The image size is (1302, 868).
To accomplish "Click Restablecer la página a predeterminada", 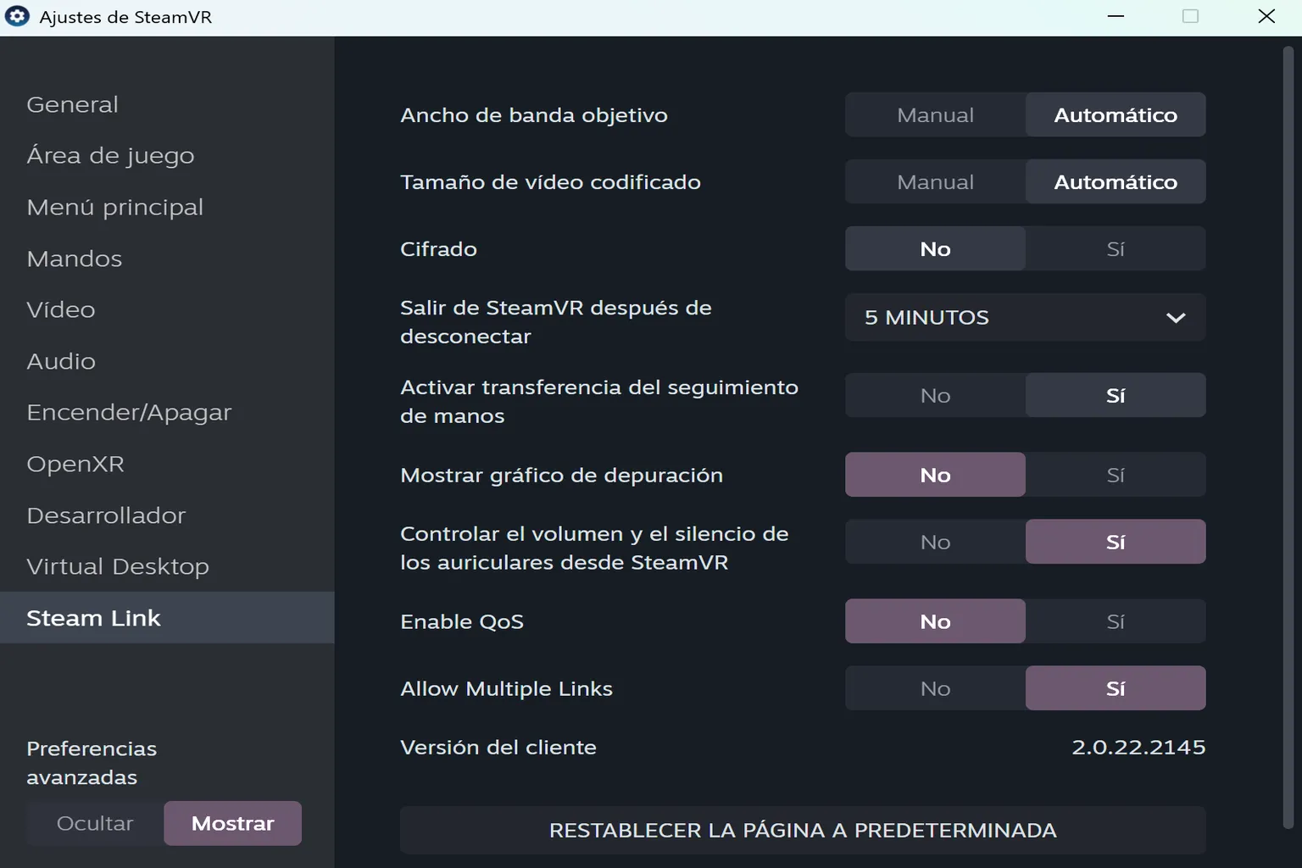I will tap(803, 830).
